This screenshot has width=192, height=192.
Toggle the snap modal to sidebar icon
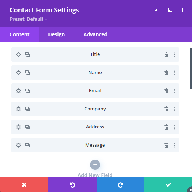coord(170,10)
